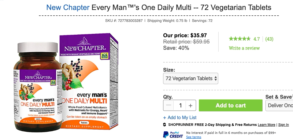Expand the Deliver Once frequency dropdown
The image size is (293, 139).
280,105
